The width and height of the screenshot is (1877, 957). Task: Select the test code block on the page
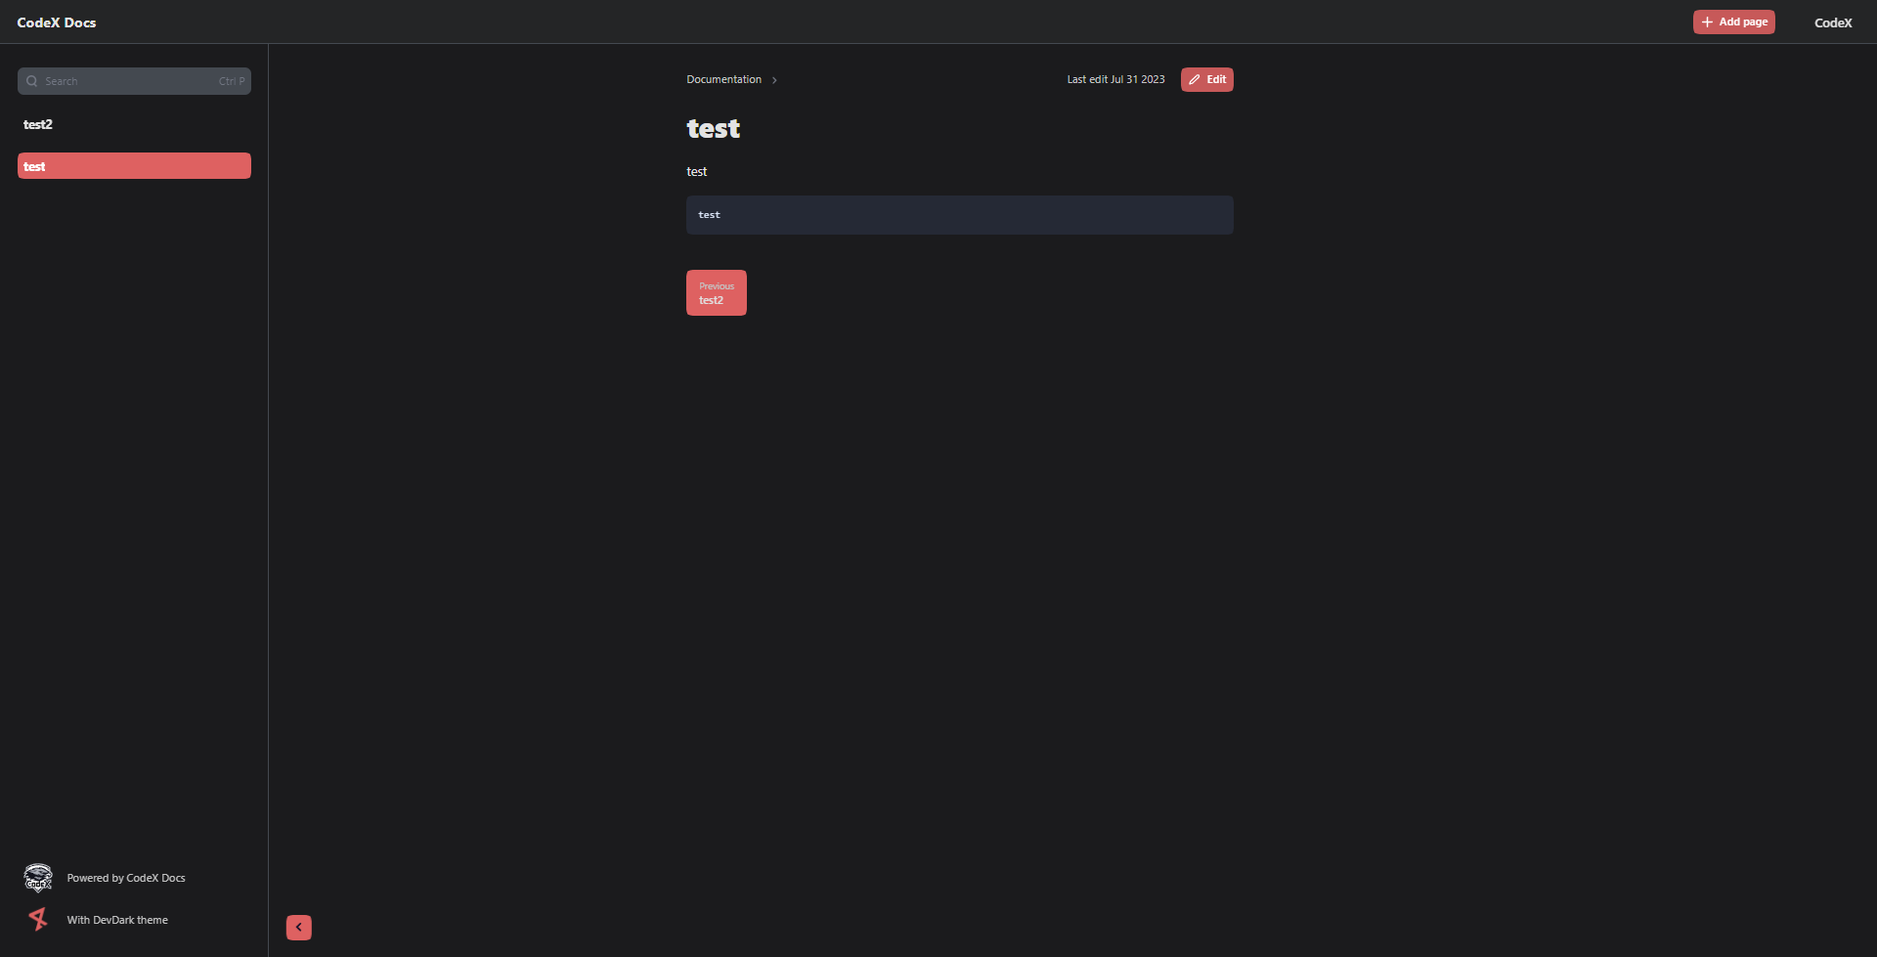point(959,214)
